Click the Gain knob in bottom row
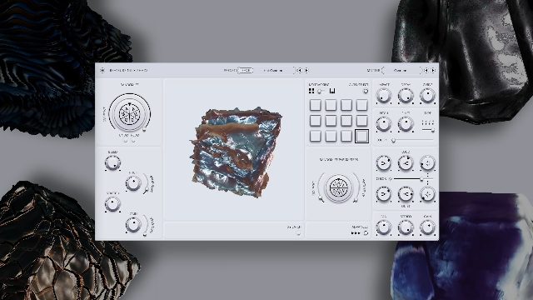Screen dimensions: 533x300 tap(427, 227)
